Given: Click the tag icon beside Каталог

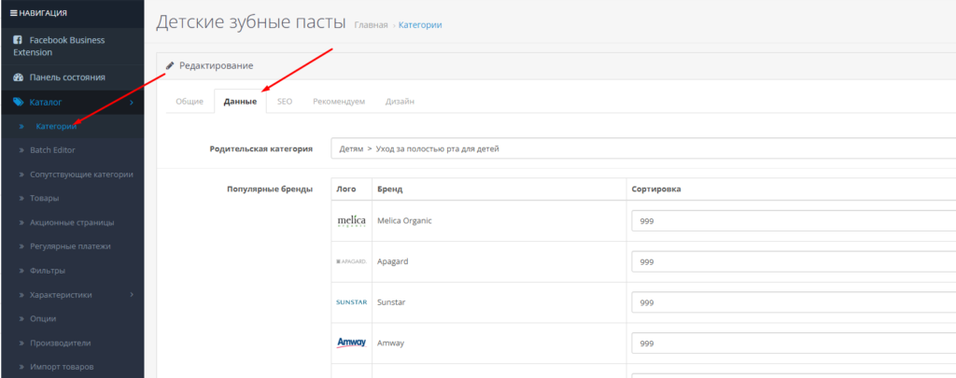Looking at the screenshot, I should [18, 102].
